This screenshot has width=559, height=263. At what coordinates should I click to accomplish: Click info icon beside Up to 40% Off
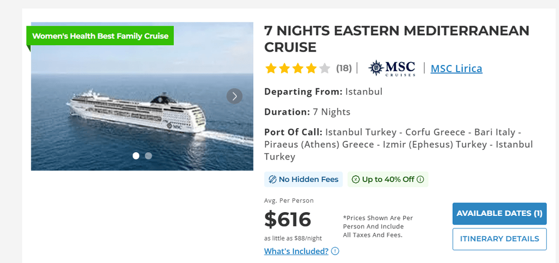coord(421,180)
